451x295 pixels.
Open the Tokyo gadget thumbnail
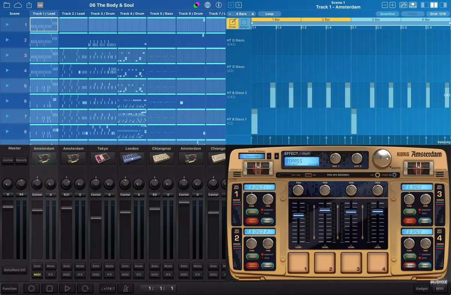pos(103,159)
